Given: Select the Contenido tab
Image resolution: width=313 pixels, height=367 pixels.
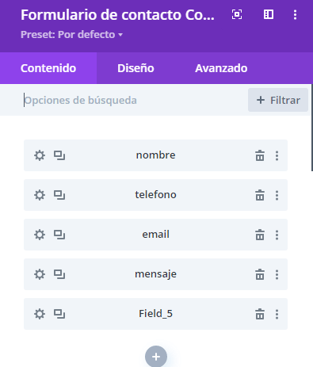Looking at the screenshot, I should (48, 68).
